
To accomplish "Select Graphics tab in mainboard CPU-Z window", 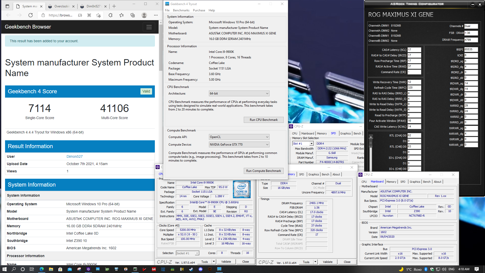I will click(x=415, y=182).
